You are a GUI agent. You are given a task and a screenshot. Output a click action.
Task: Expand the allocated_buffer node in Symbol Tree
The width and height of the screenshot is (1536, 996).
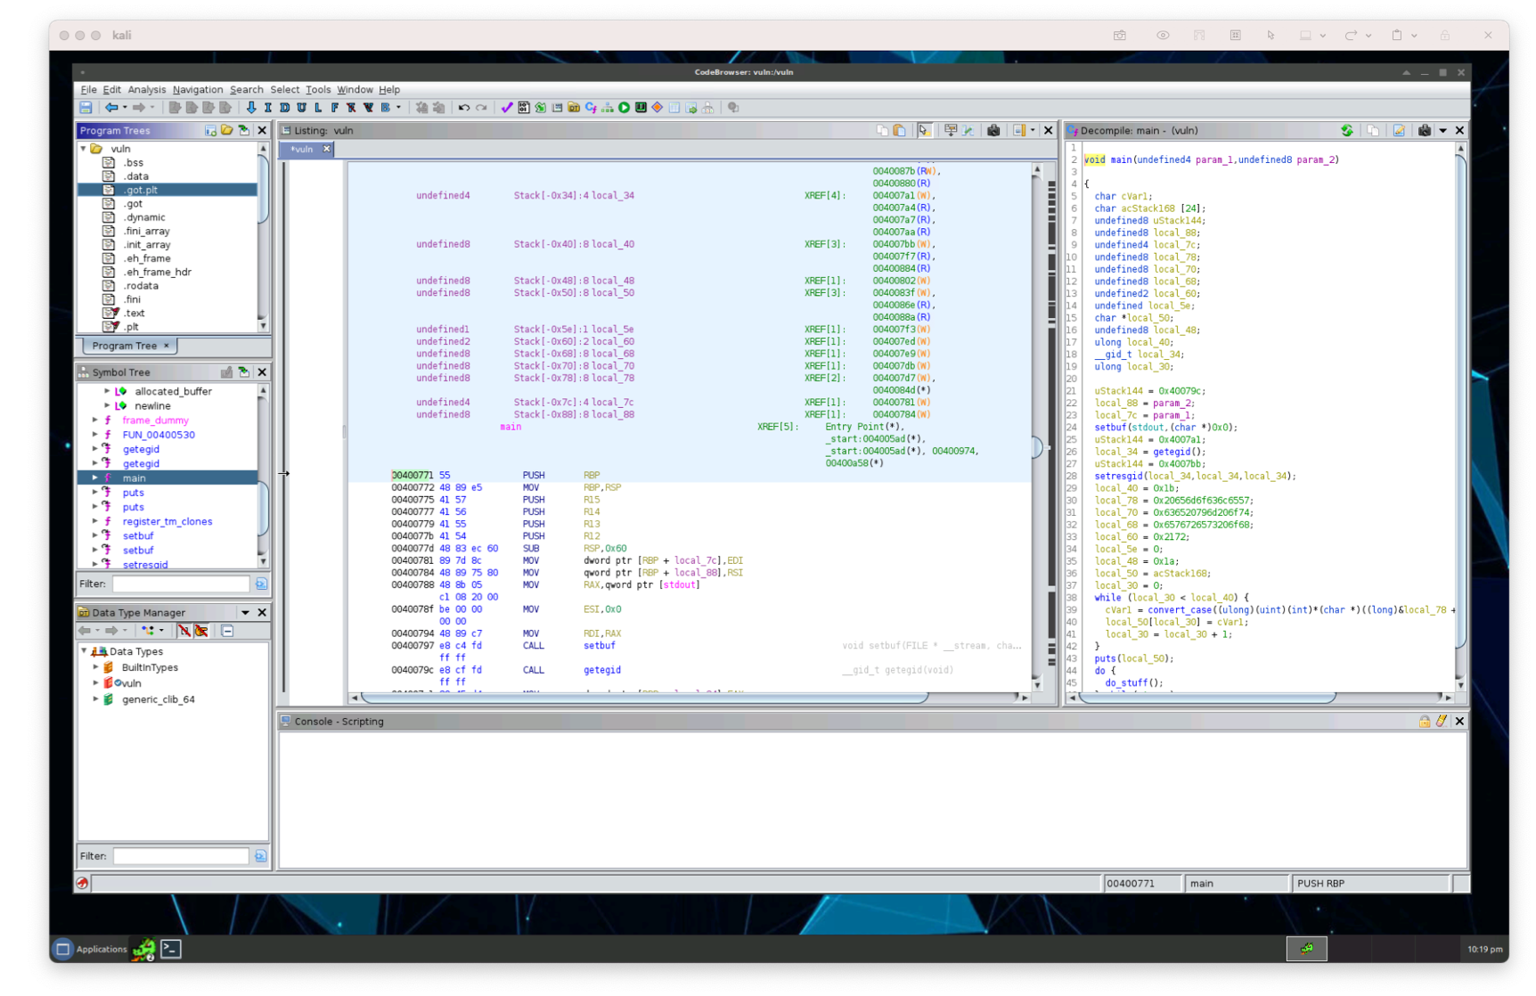click(107, 391)
